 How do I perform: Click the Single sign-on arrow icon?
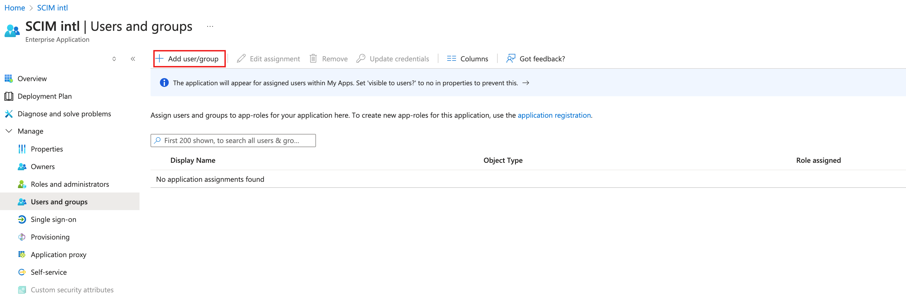pyautogui.click(x=22, y=219)
